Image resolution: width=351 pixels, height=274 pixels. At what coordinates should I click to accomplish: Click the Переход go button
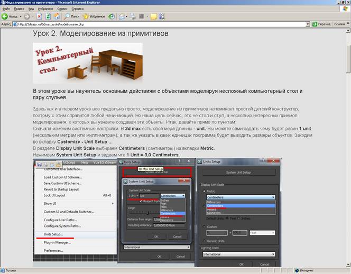(321, 24)
